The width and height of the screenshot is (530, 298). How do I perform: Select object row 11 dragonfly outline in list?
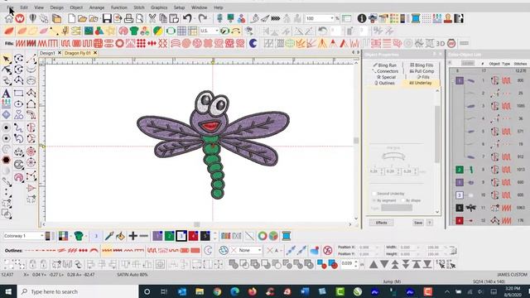[x=489, y=208]
